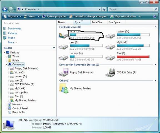The height and width of the screenshot is (133, 160).
Task: Click the Help question mark icon
Action: click(155, 16)
